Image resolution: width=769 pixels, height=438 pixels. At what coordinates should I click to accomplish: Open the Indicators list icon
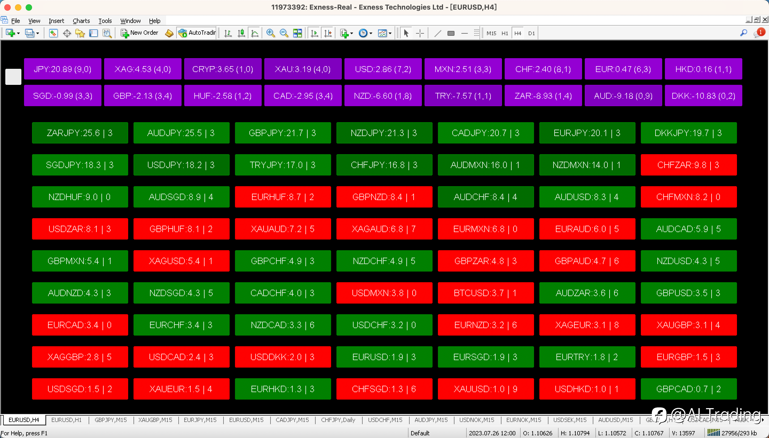pos(344,33)
